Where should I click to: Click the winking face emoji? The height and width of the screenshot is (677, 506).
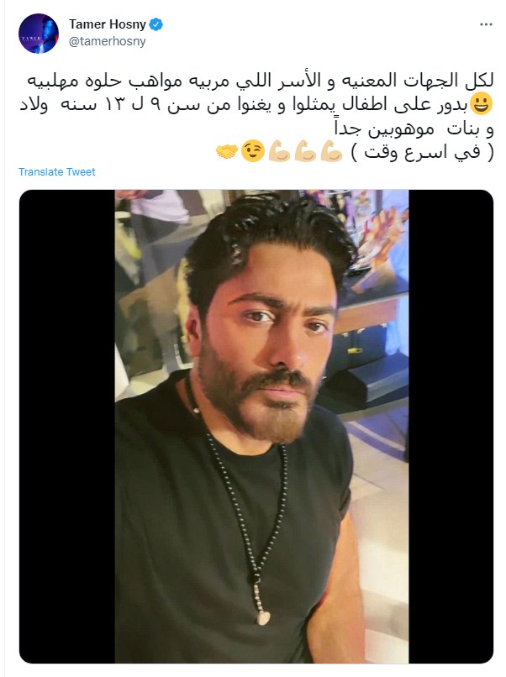[x=253, y=151]
